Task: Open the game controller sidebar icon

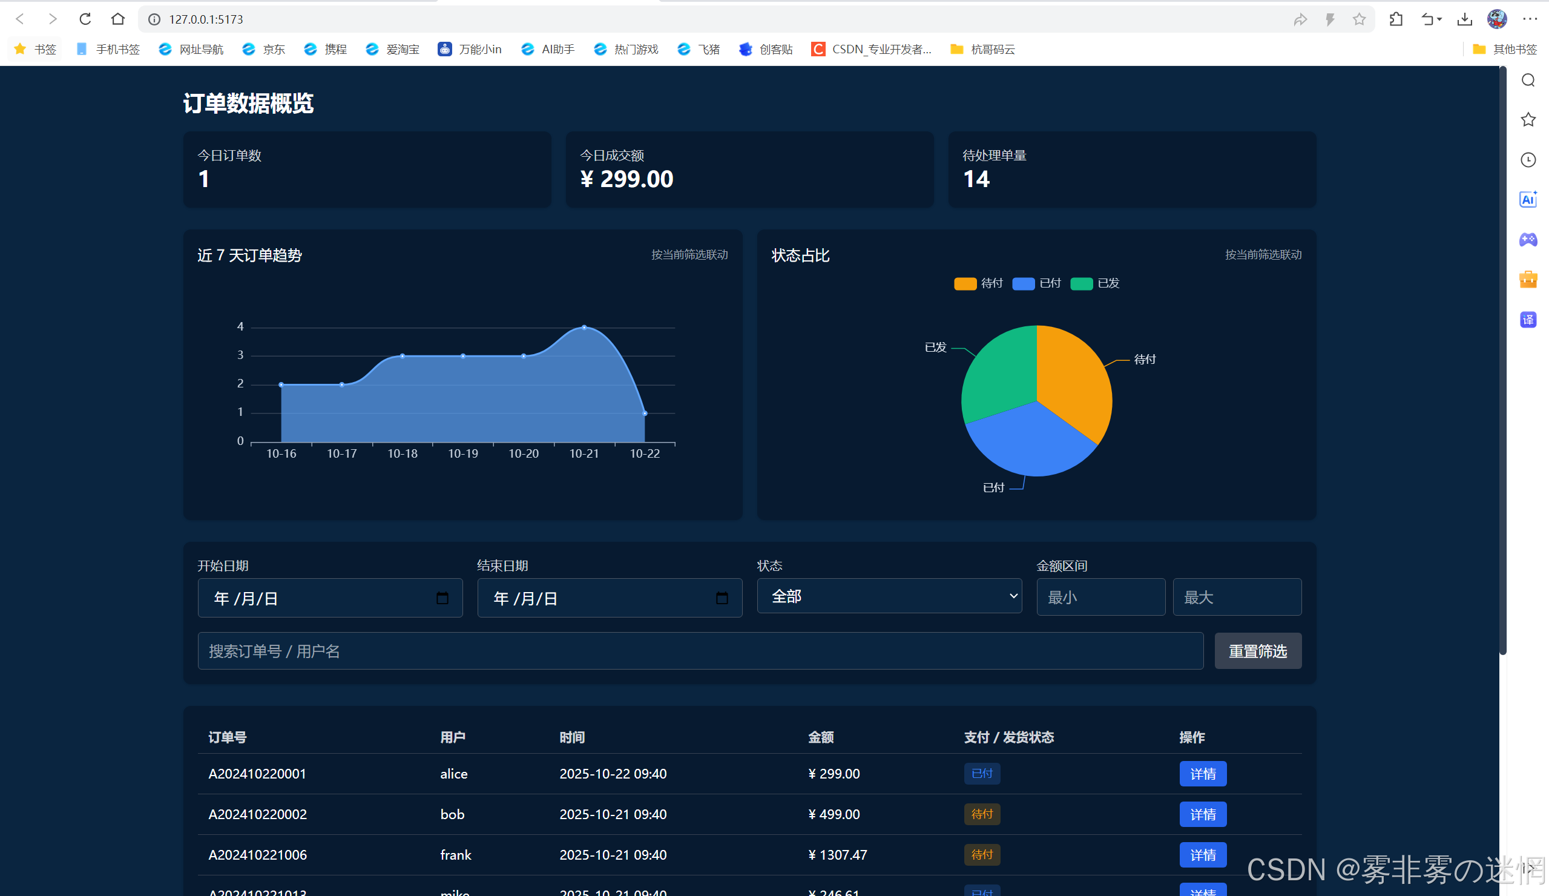Action: (1527, 239)
